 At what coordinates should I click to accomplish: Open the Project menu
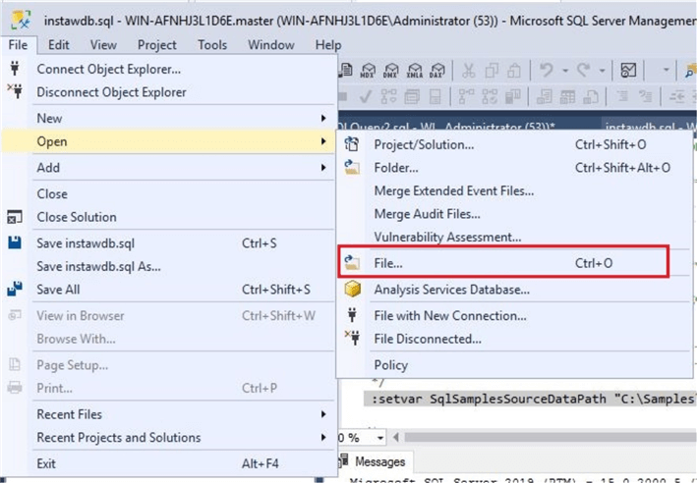156,45
